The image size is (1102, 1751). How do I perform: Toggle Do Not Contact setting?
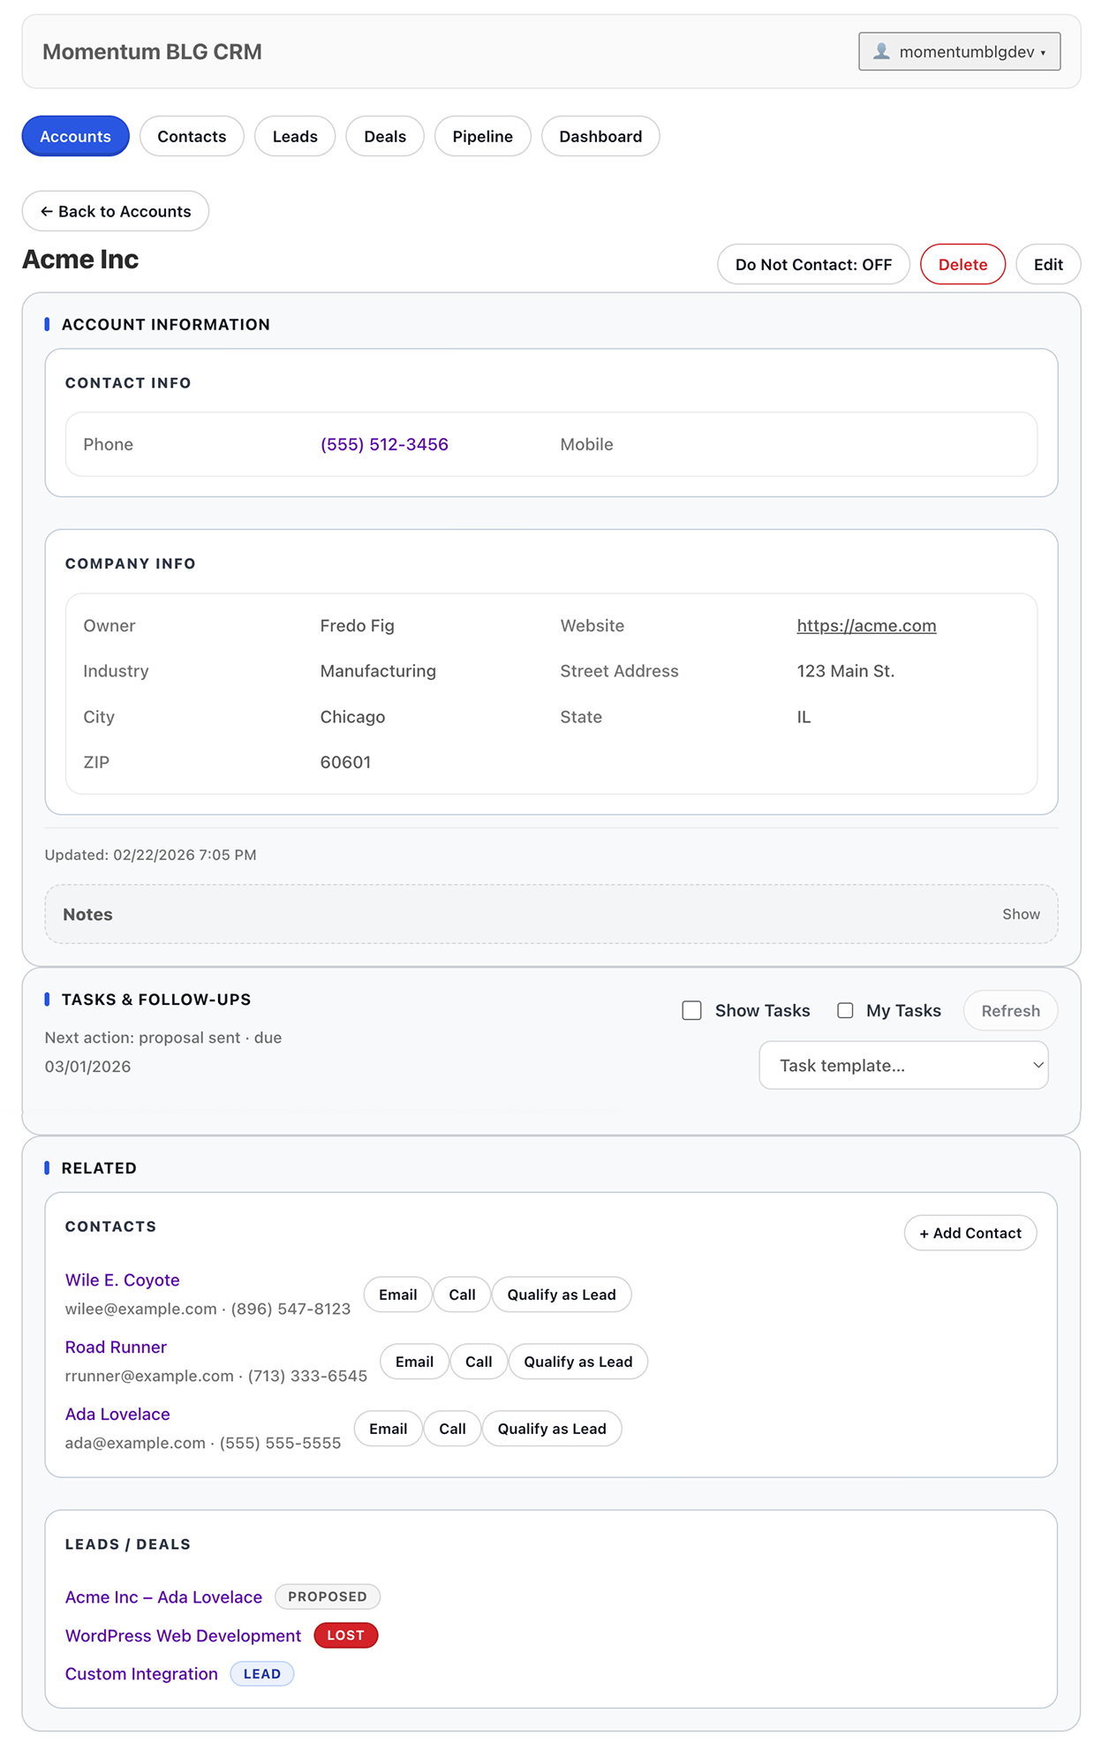pos(812,265)
